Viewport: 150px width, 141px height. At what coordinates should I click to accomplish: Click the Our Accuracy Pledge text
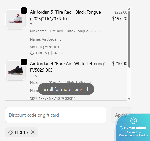[x=134, y=136]
